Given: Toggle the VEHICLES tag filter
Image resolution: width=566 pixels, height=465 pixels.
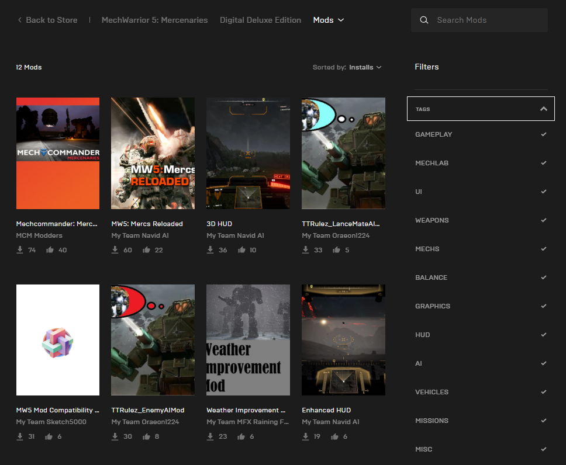Looking at the screenshot, I should click(x=481, y=392).
